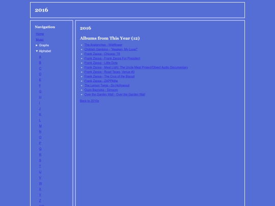Image resolution: width=275 pixels, height=206 pixels.
Task: Open alphabet letter S
Action: (40, 160)
